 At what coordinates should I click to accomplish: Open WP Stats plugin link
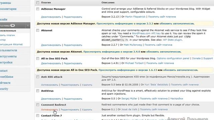pos(172,40)
